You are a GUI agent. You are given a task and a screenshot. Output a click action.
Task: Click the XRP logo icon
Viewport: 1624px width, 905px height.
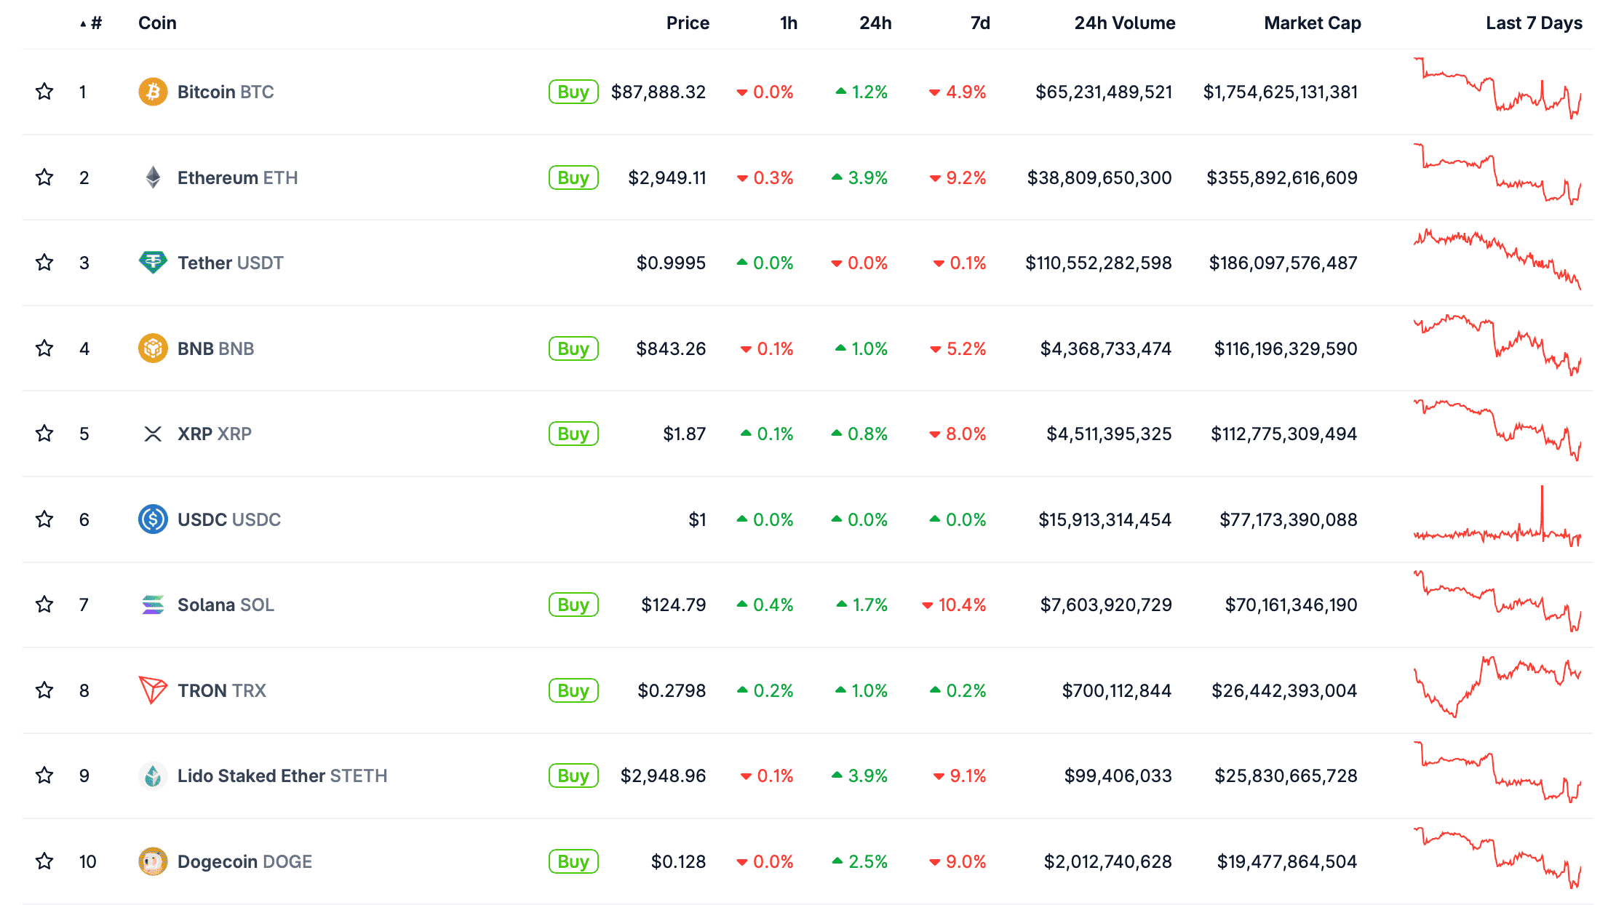153,434
